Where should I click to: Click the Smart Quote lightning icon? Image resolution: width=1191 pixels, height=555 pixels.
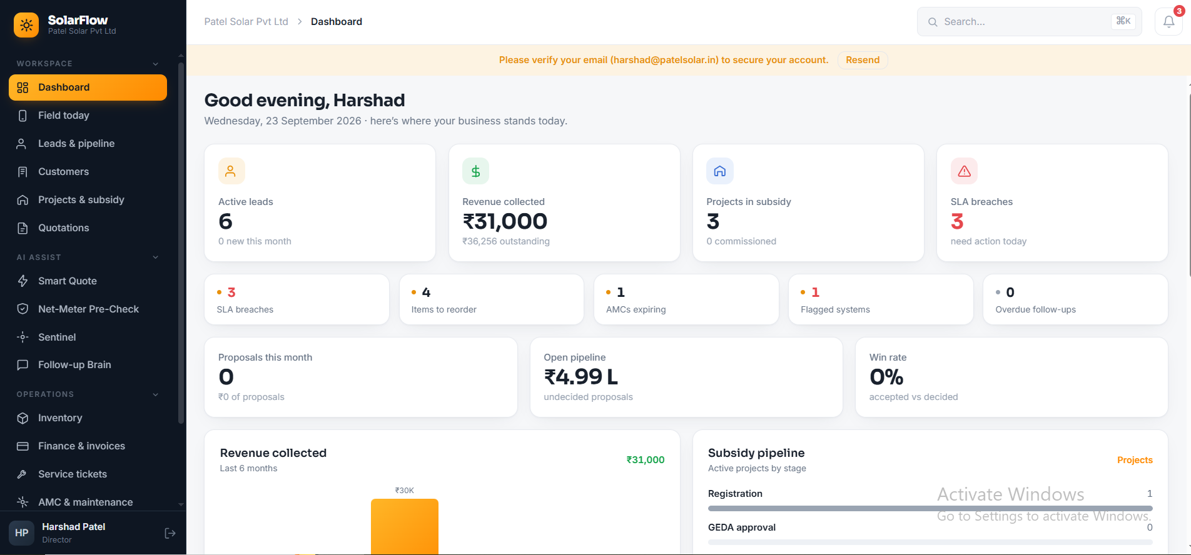tap(23, 281)
